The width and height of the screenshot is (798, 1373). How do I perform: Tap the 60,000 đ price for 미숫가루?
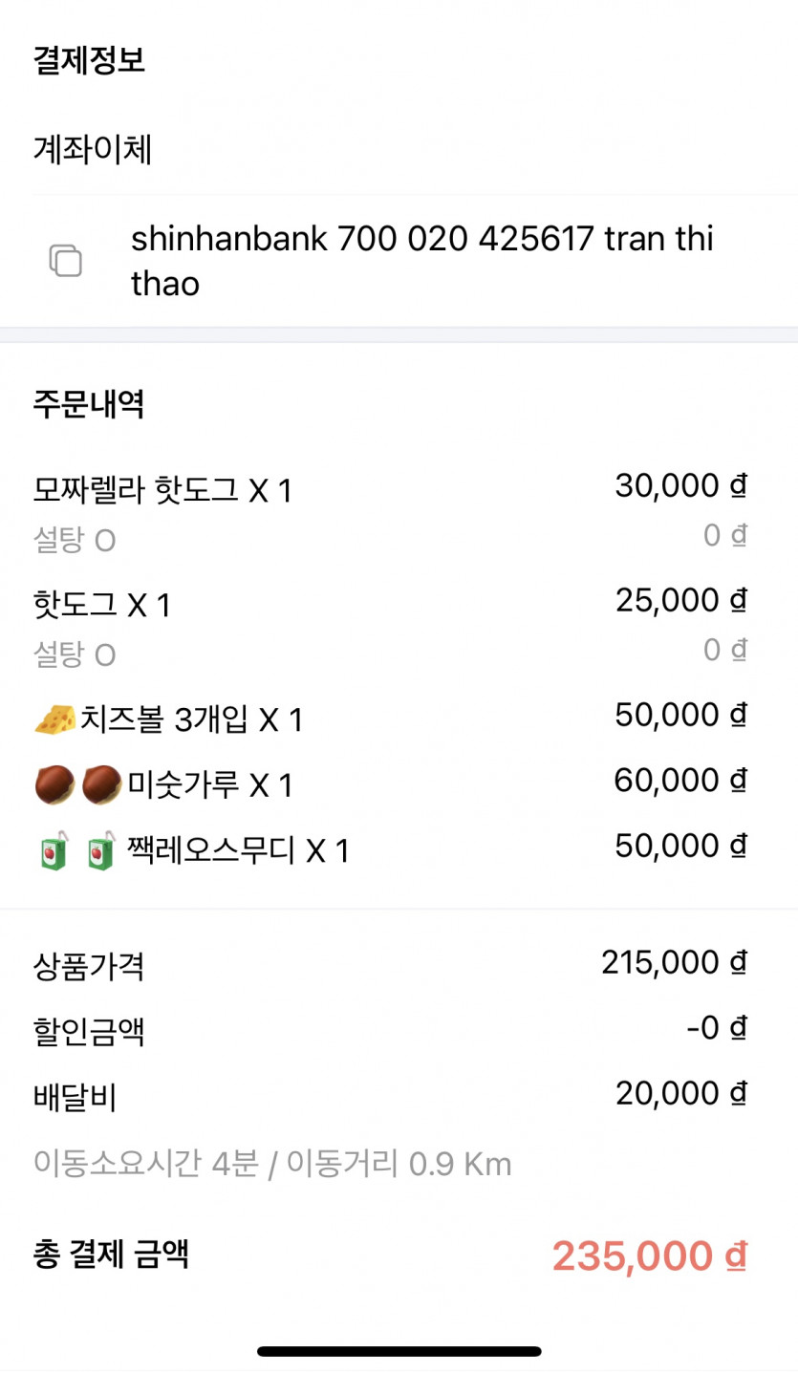679,781
